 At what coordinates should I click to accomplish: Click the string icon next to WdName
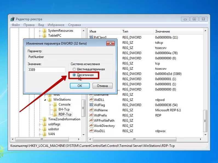tap(91, 110)
